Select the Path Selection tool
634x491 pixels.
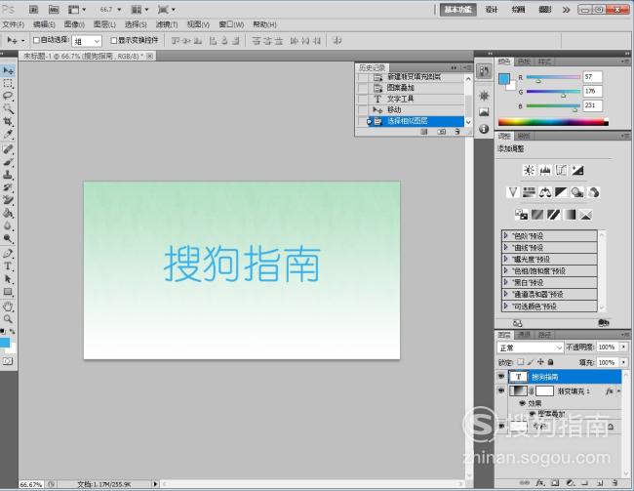(x=8, y=279)
